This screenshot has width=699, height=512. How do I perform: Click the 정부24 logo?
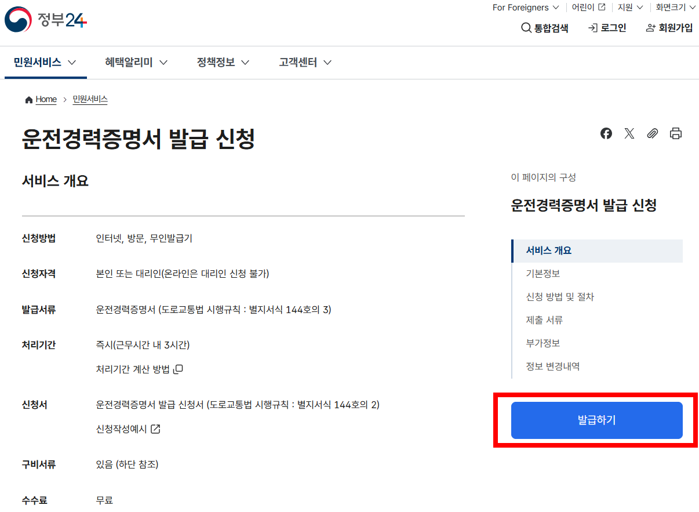[x=45, y=19]
